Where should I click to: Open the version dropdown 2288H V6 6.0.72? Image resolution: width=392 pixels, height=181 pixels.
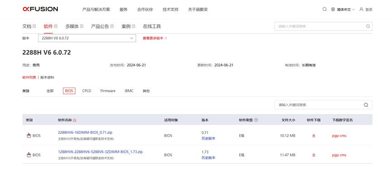(87, 38)
